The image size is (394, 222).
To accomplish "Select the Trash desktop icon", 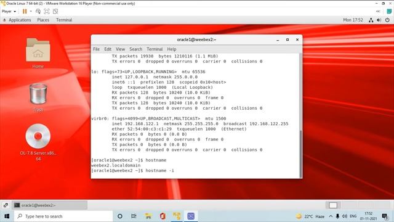I will point(38,97).
